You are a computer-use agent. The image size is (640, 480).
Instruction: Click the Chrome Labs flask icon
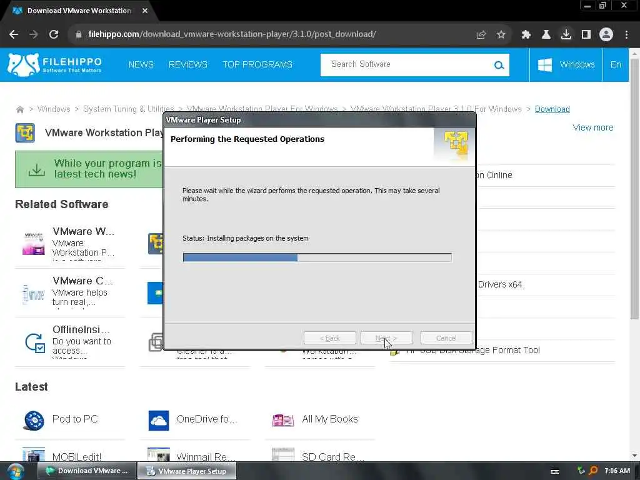click(546, 35)
